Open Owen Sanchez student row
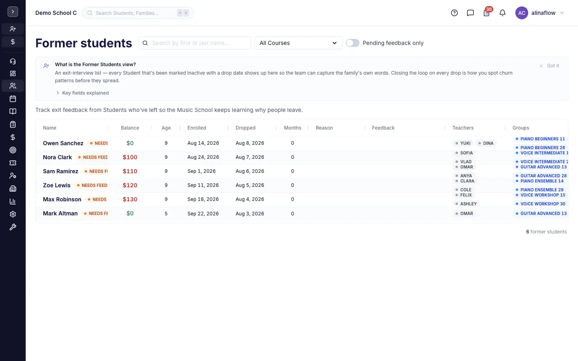The image size is (578, 361). (x=302, y=143)
